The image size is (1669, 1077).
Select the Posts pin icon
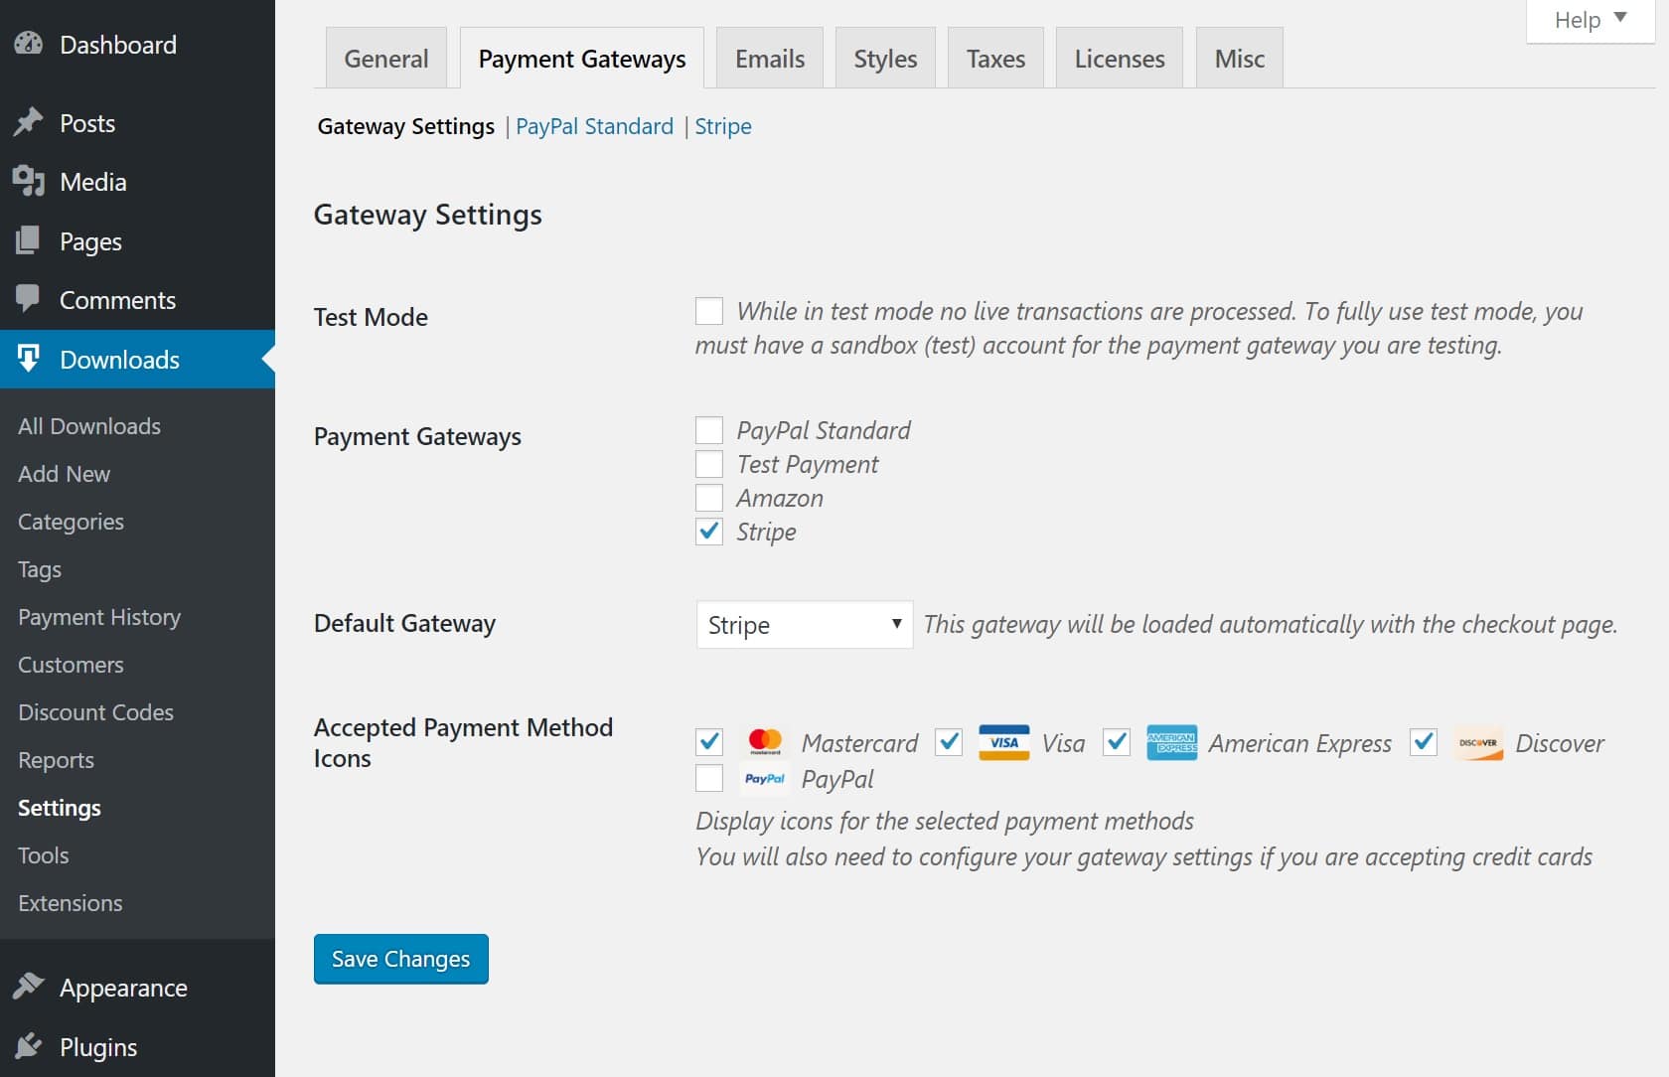pyautogui.click(x=28, y=122)
